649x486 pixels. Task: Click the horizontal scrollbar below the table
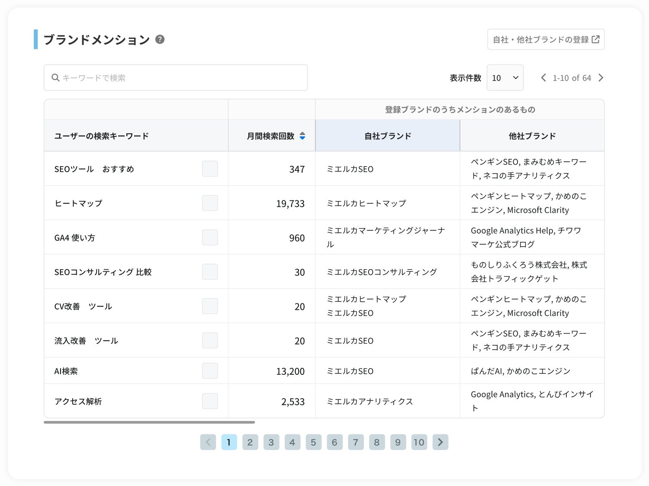(149, 422)
